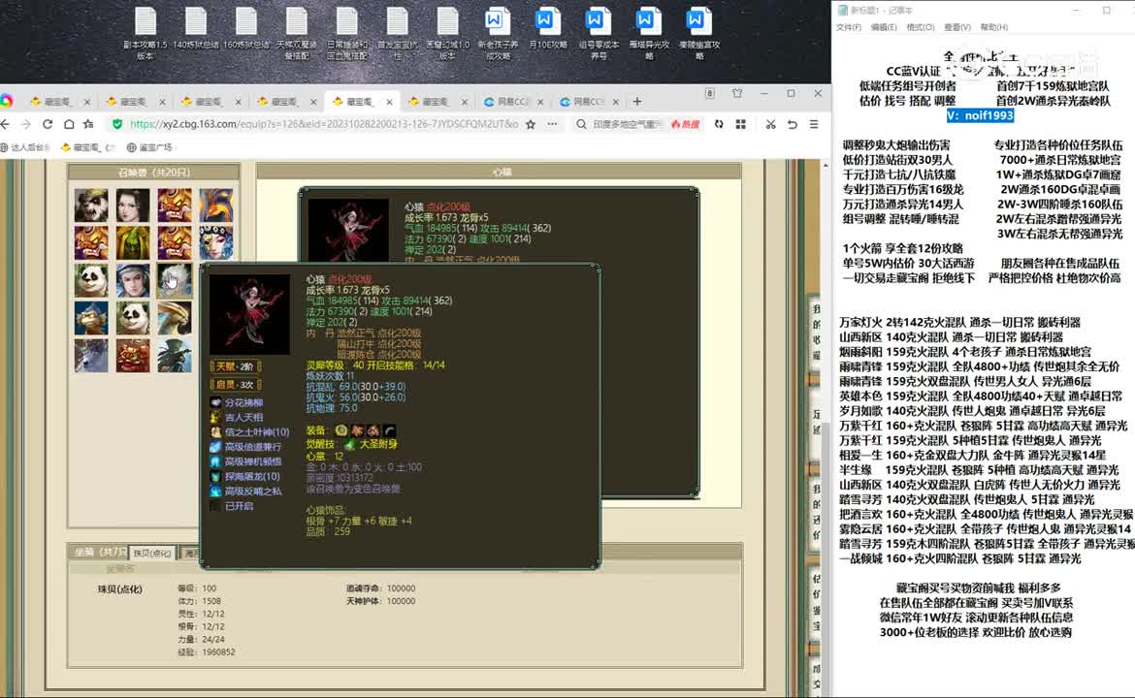Click the xy2.cbg.163.com address bar

coord(324,124)
